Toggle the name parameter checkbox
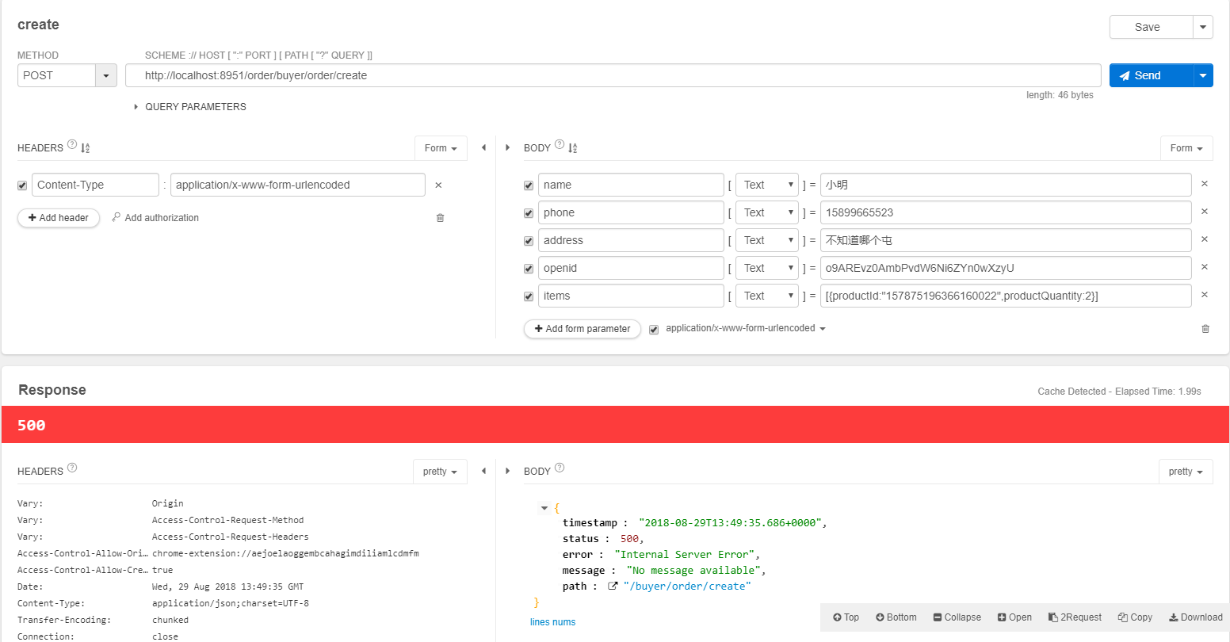 tap(529, 185)
